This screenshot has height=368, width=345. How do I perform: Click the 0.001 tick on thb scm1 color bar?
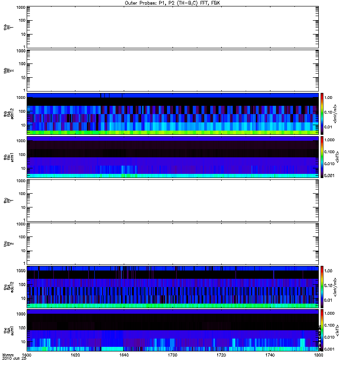pos(329,176)
